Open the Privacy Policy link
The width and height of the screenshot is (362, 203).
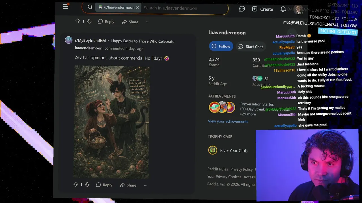(x=241, y=169)
